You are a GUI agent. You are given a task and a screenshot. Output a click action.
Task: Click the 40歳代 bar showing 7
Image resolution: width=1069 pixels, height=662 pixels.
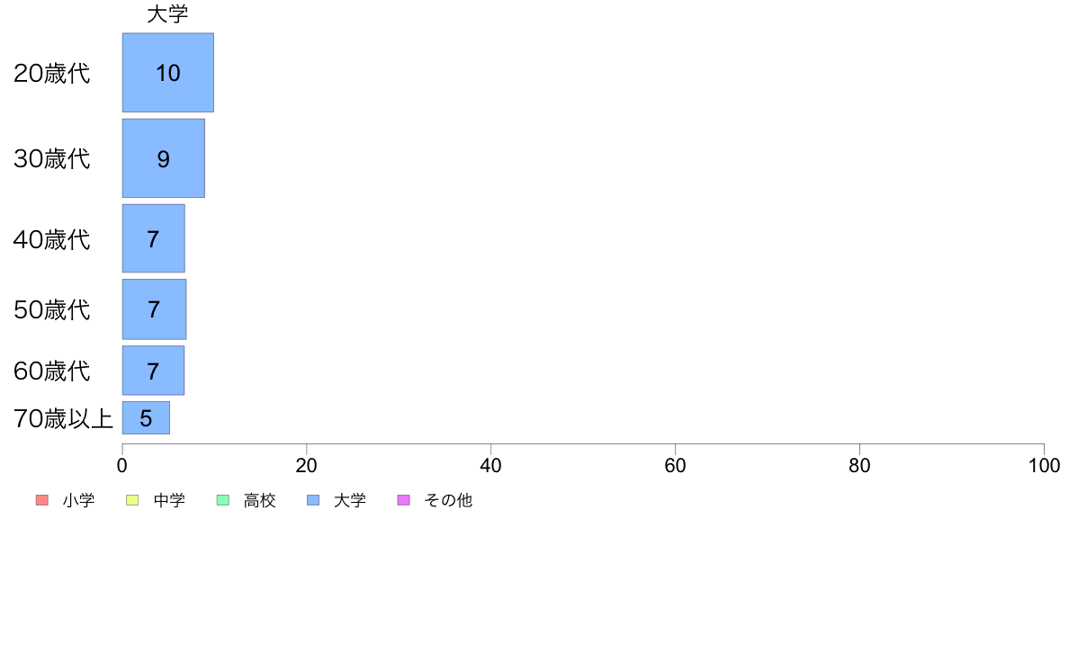point(153,238)
